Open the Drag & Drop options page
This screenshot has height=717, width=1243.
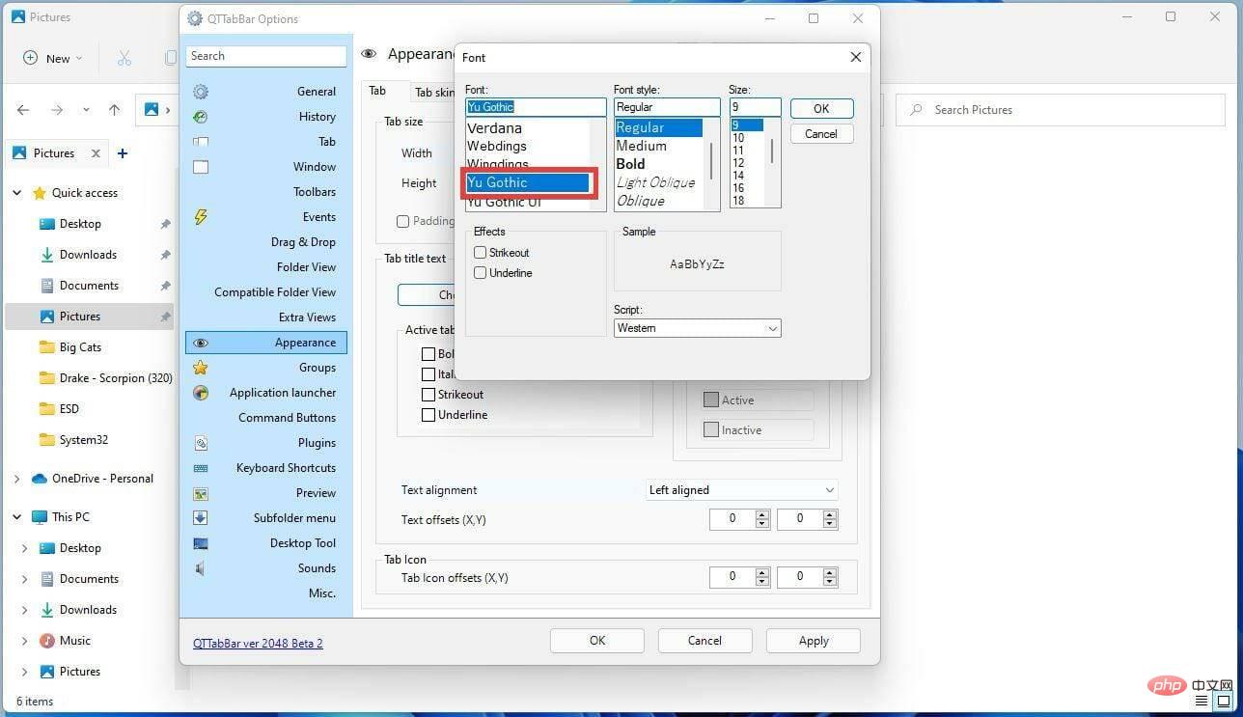[303, 242]
